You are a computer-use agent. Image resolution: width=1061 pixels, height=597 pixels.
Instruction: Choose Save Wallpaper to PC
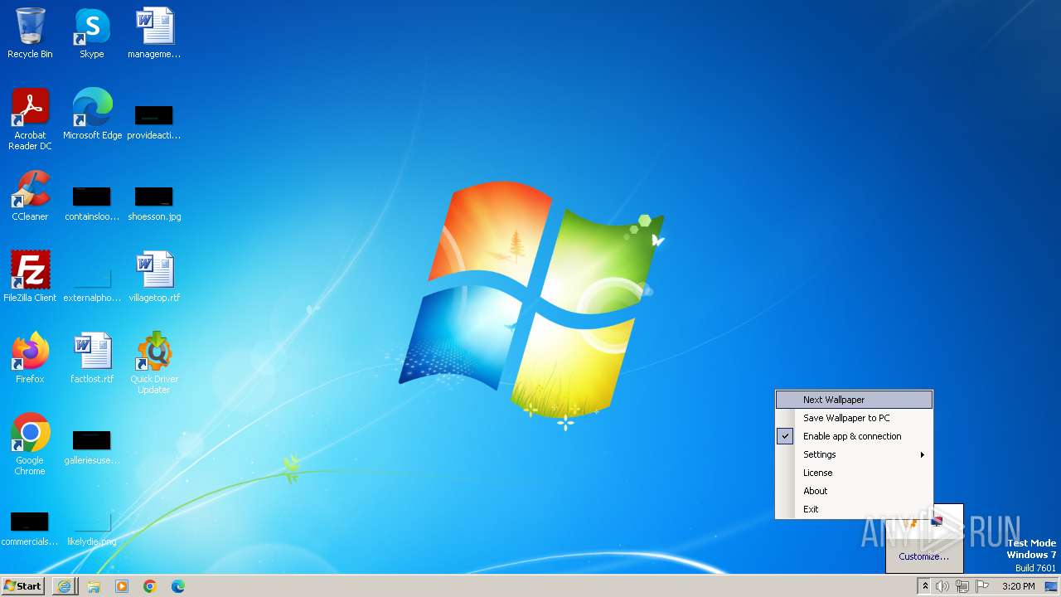tap(854, 418)
